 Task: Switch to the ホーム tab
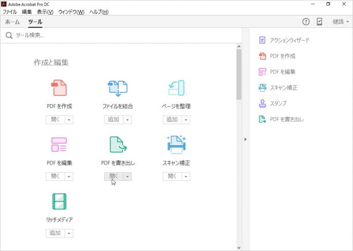coord(12,22)
